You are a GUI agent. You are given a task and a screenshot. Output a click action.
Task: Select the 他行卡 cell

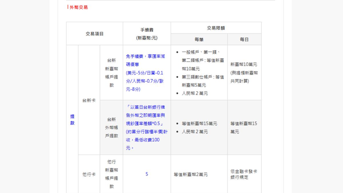click(89, 174)
